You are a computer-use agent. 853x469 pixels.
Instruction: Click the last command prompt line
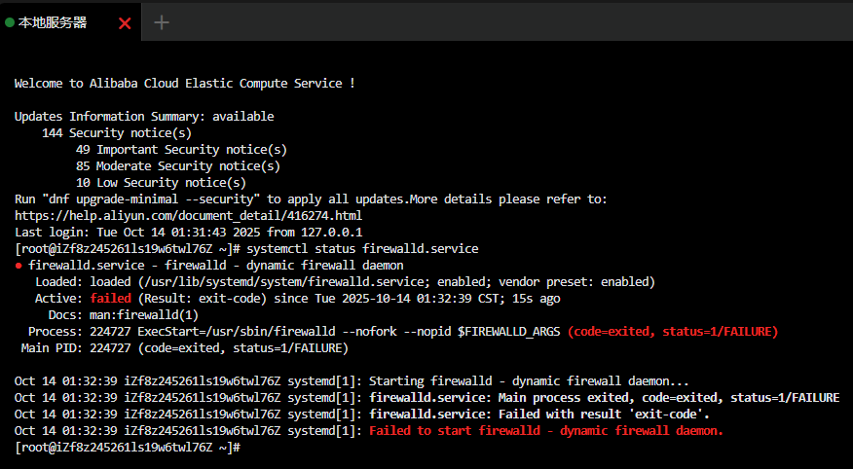click(127, 447)
